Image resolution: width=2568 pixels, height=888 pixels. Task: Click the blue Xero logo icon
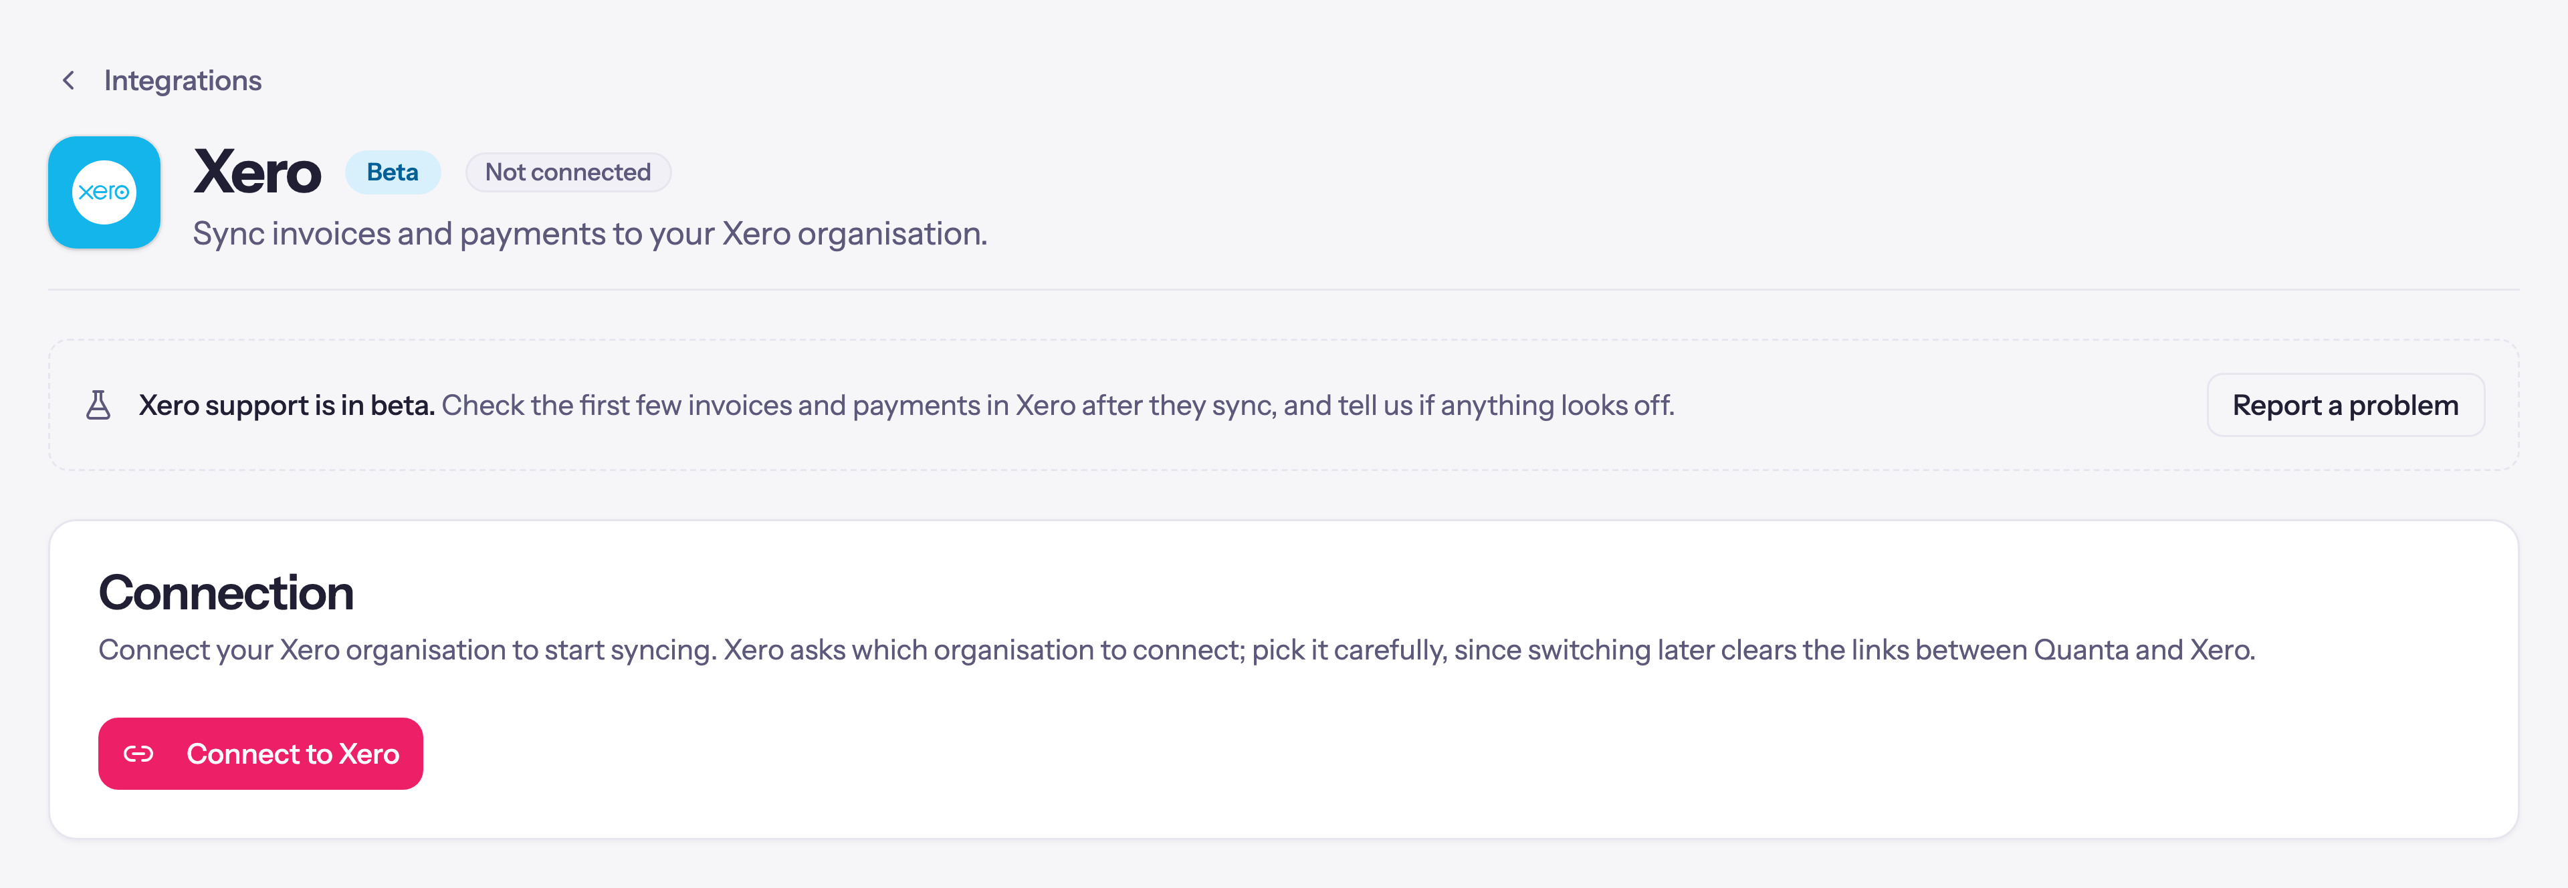105,192
